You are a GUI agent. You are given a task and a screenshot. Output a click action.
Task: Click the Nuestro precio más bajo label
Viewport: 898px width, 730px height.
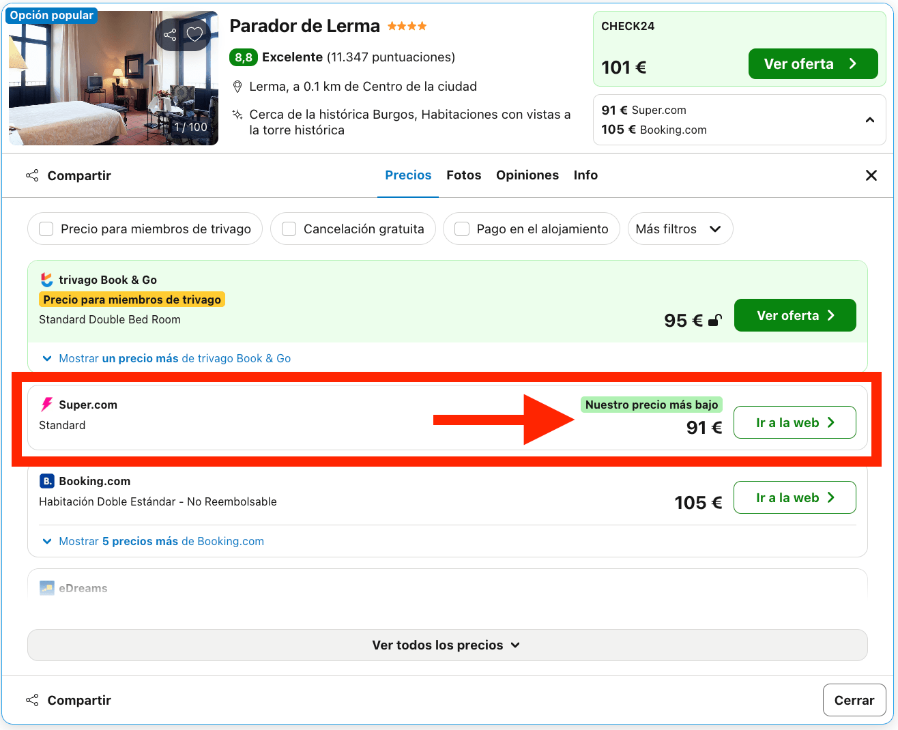click(652, 405)
